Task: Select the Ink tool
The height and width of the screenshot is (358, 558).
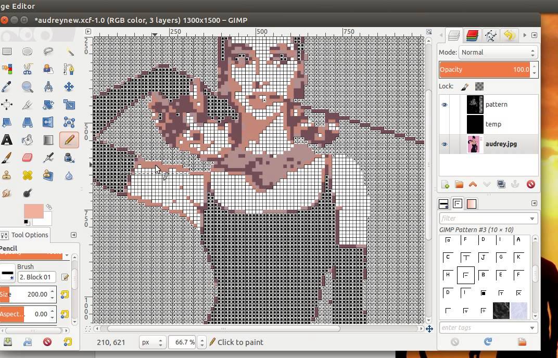Action: click(x=69, y=158)
